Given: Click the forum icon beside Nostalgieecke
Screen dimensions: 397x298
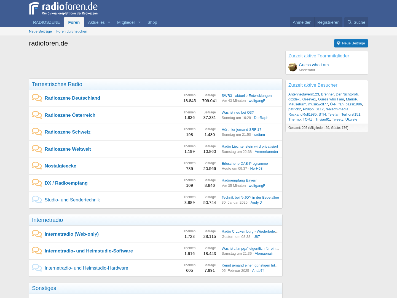Looking at the screenshot, I should click(x=37, y=166).
